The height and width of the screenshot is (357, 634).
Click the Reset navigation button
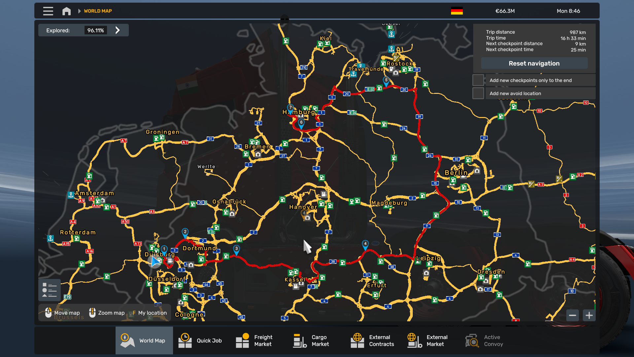pos(534,63)
